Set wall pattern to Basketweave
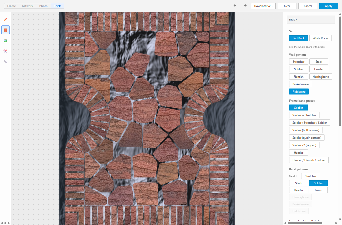This screenshot has width=342, height=225. tap(300, 84)
